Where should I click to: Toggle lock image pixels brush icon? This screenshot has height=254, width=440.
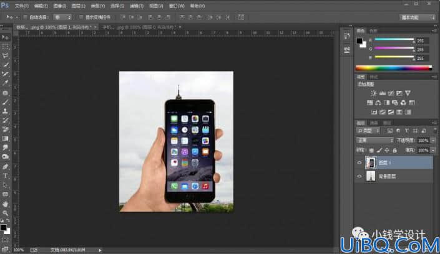(379, 151)
